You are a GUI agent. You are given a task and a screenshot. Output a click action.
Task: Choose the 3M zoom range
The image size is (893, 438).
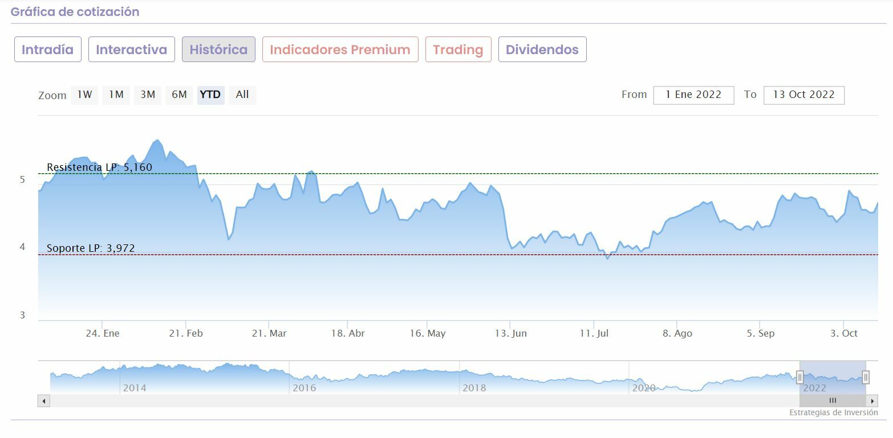(148, 95)
